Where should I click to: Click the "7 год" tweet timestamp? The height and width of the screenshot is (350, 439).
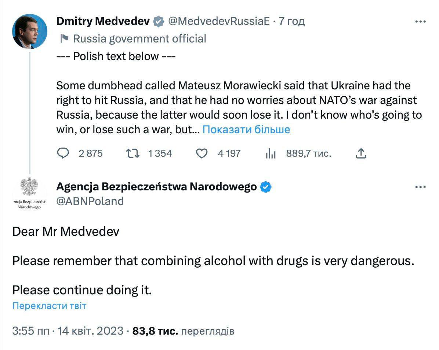(292, 22)
